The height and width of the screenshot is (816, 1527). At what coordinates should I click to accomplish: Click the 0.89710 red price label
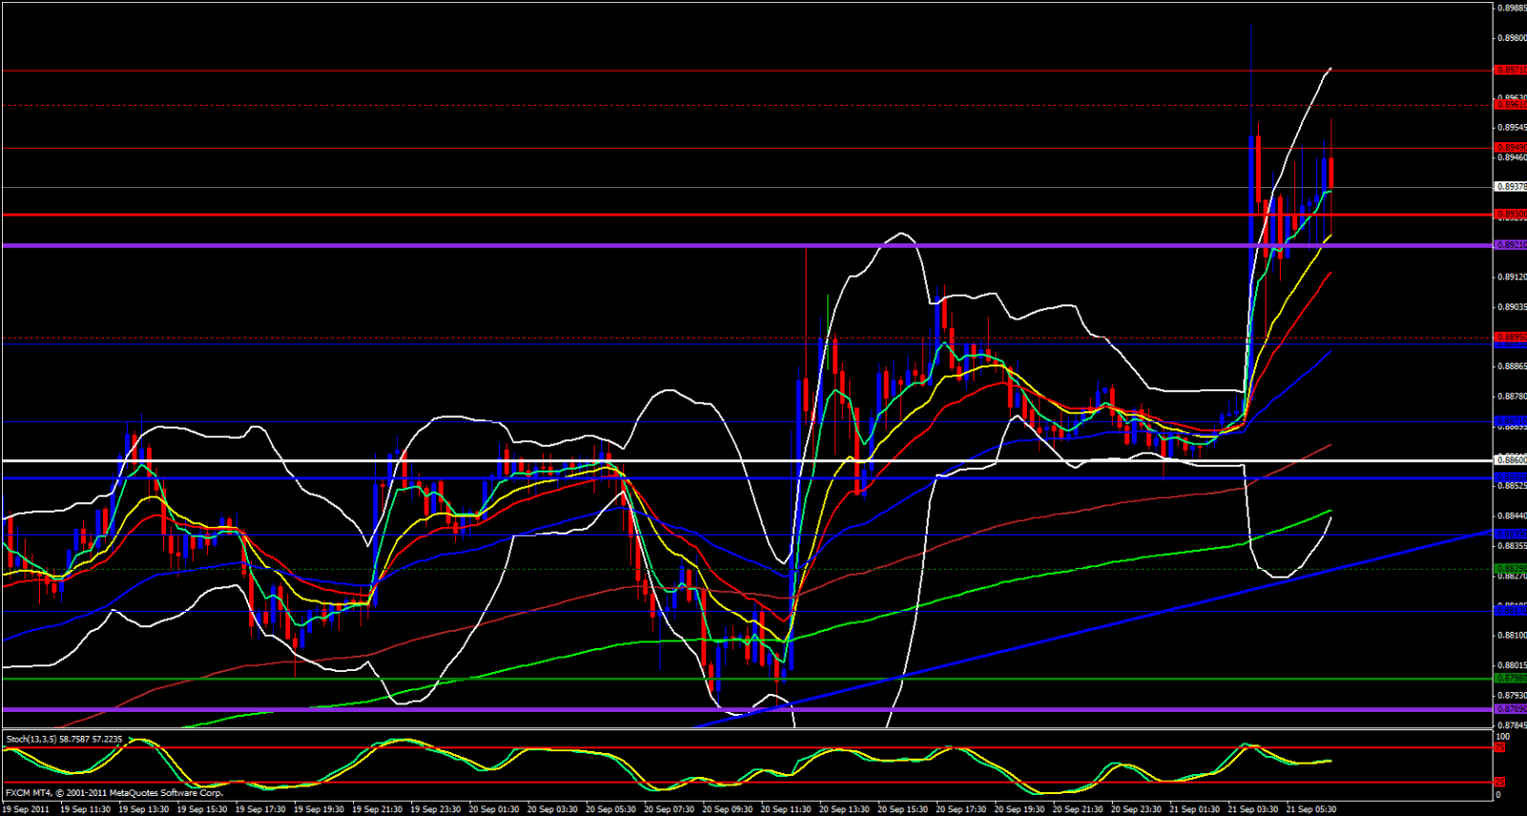tap(1510, 71)
